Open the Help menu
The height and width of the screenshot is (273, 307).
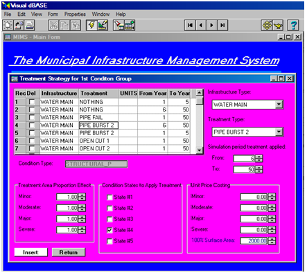[121, 15]
